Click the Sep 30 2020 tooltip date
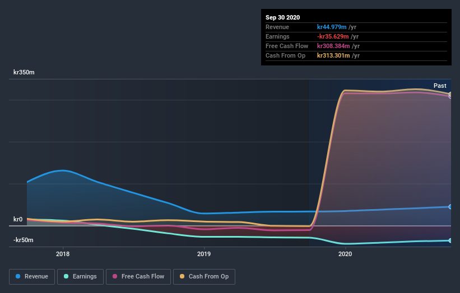 [x=282, y=17]
